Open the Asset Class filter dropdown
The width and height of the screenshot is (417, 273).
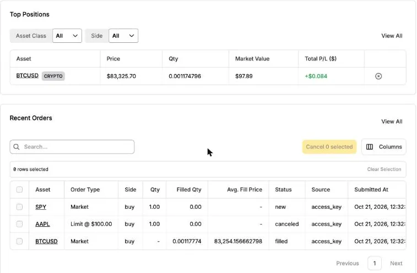tap(67, 36)
